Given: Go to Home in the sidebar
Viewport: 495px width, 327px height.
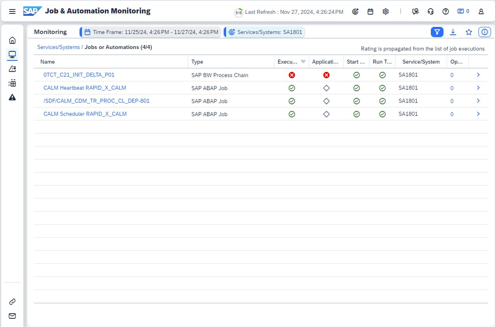Looking at the screenshot, I should tap(12, 40).
